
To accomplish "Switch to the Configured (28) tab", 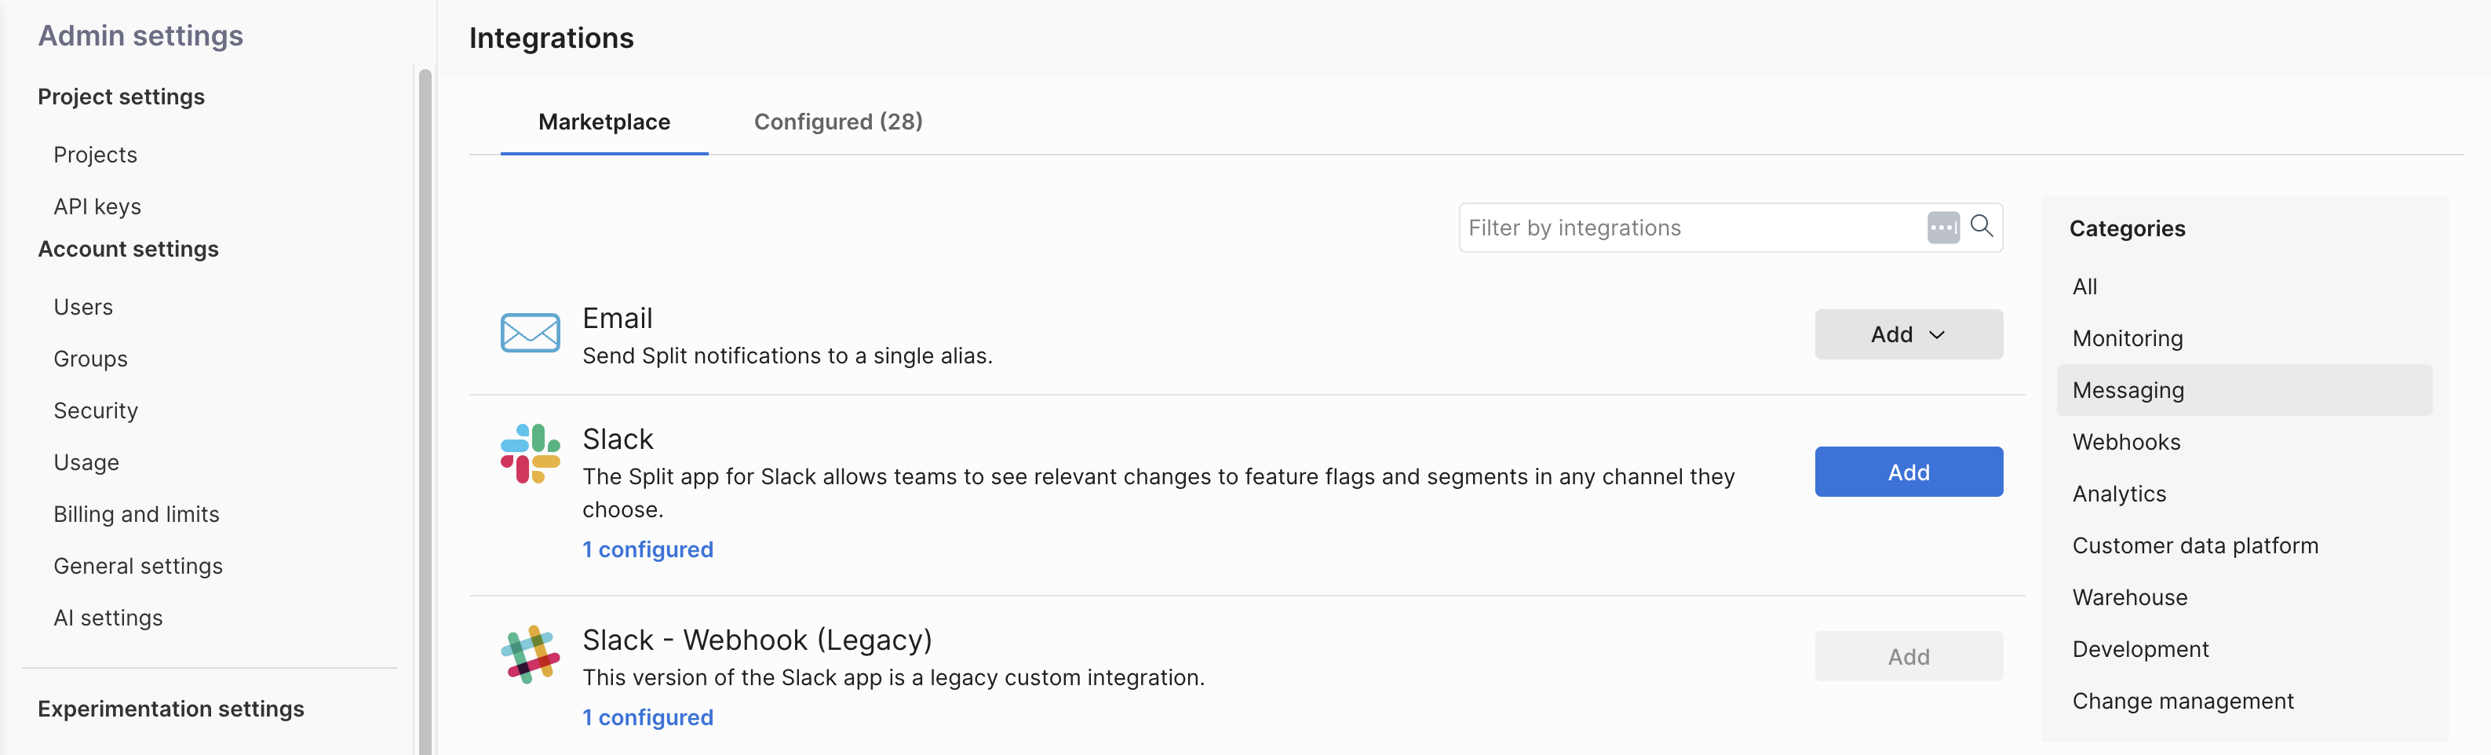I will click(837, 122).
